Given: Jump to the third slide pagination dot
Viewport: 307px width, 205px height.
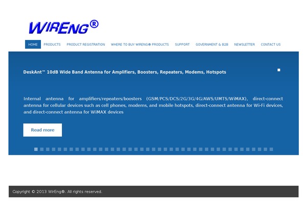Looking at the screenshot, I should (x=48, y=149).
